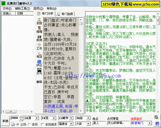Click the calendar icon beside 公历 radio
Image resolution: width=161 pixels, height=128 pixels.
coord(13,124)
